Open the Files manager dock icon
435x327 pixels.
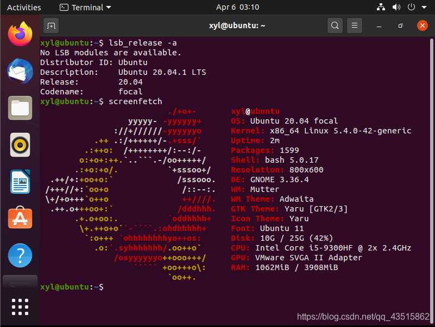click(x=20, y=108)
